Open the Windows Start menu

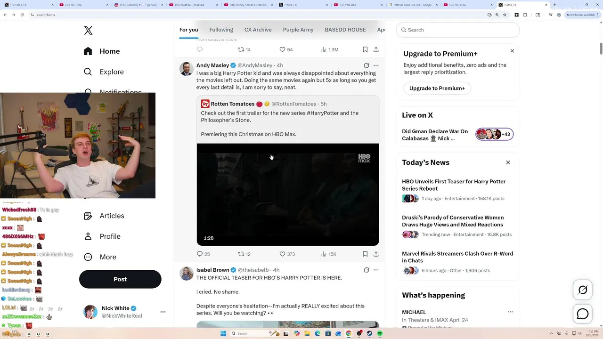(223, 333)
